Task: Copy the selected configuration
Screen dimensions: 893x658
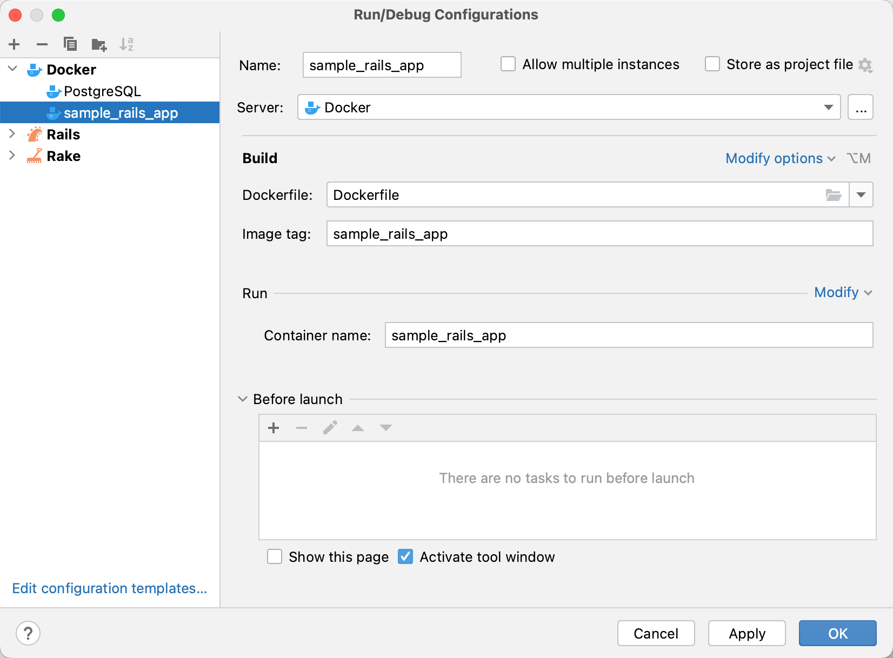Action: pyautogui.click(x=70, y=44)
